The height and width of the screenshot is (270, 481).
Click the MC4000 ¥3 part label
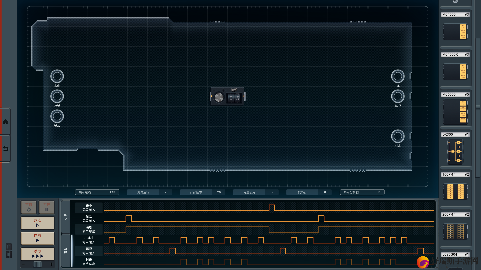pos(455,14)
